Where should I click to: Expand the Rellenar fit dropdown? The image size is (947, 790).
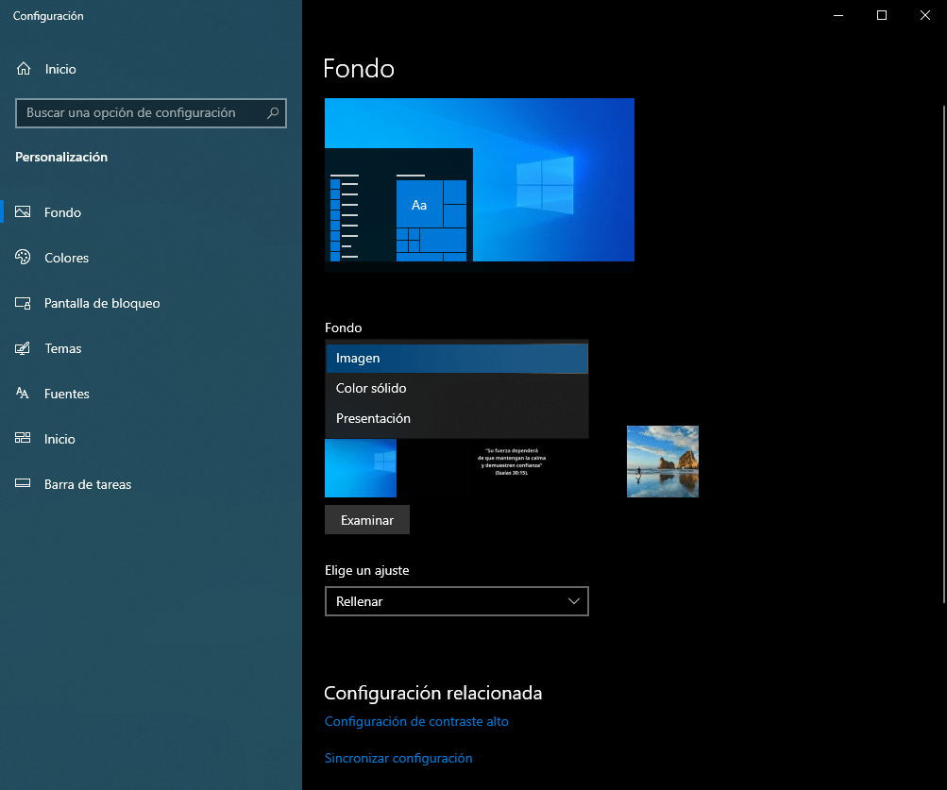tap(456, 601)
